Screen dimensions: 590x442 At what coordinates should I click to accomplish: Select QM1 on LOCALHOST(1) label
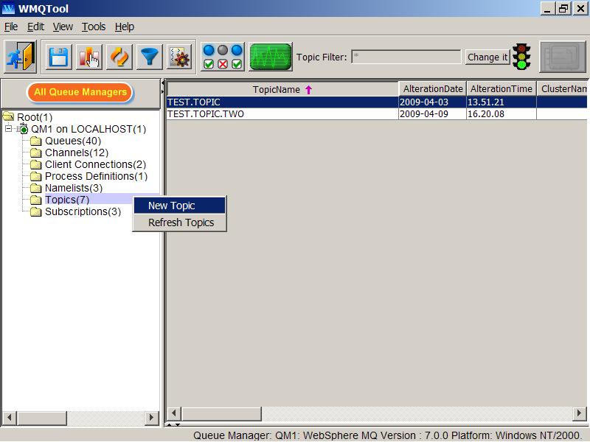(88, 129)
